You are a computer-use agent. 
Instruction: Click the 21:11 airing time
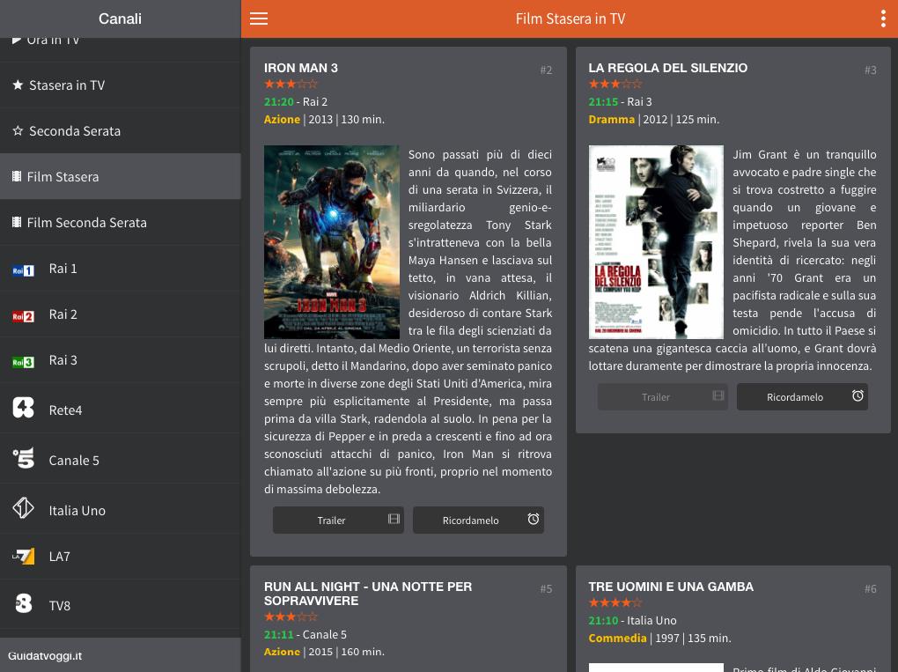click(x=279, y=635)
